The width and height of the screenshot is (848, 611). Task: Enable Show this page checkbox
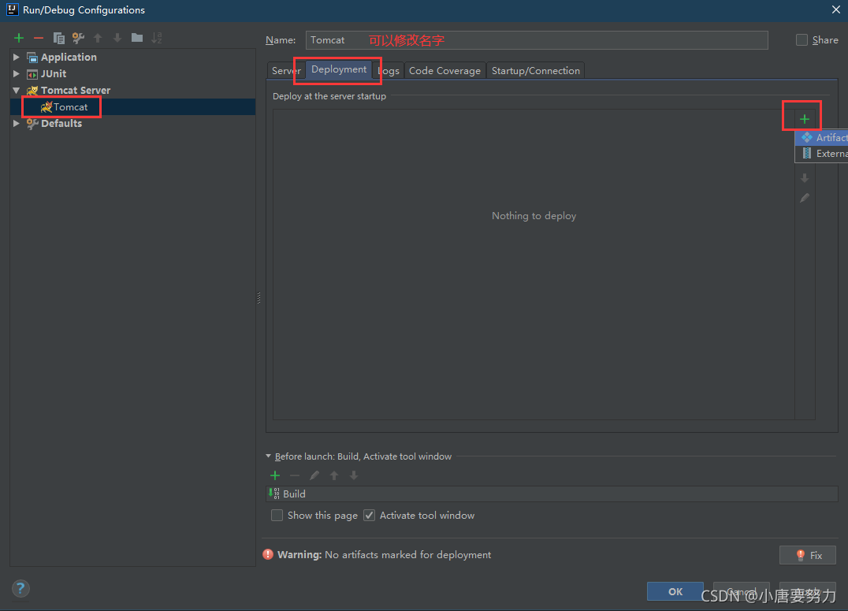277,515
